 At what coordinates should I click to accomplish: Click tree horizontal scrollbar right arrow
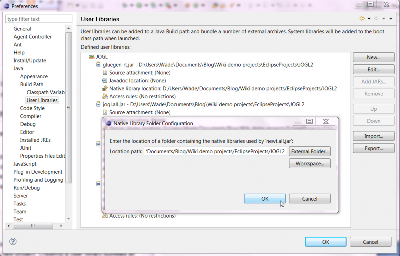click(61, 226)
